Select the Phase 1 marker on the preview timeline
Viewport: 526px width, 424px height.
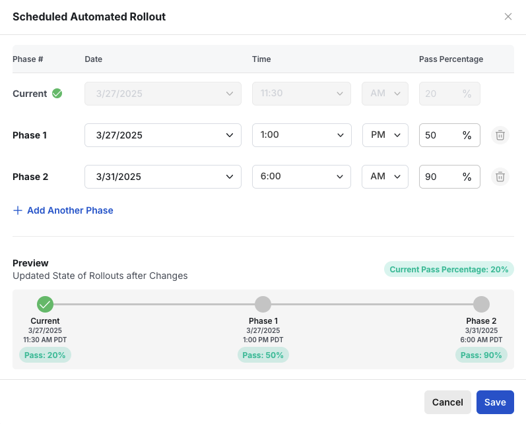tap(263, 305)
